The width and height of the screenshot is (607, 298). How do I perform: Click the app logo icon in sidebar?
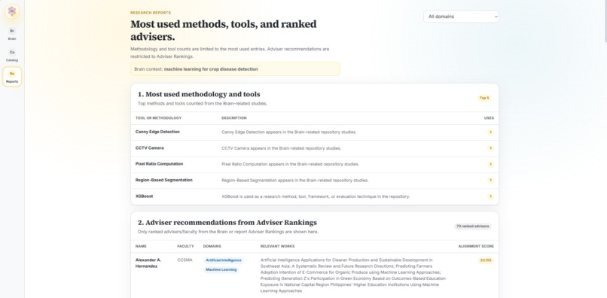point(12,11)
